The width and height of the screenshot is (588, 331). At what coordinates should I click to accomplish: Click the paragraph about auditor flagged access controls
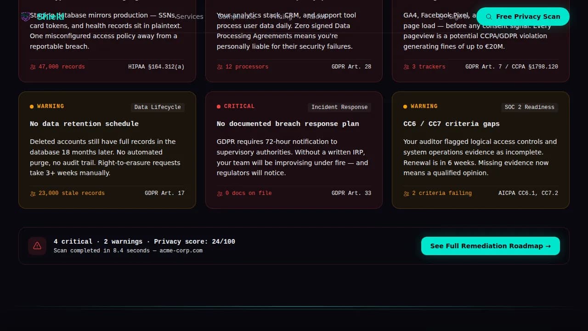[x=480, y=157]
